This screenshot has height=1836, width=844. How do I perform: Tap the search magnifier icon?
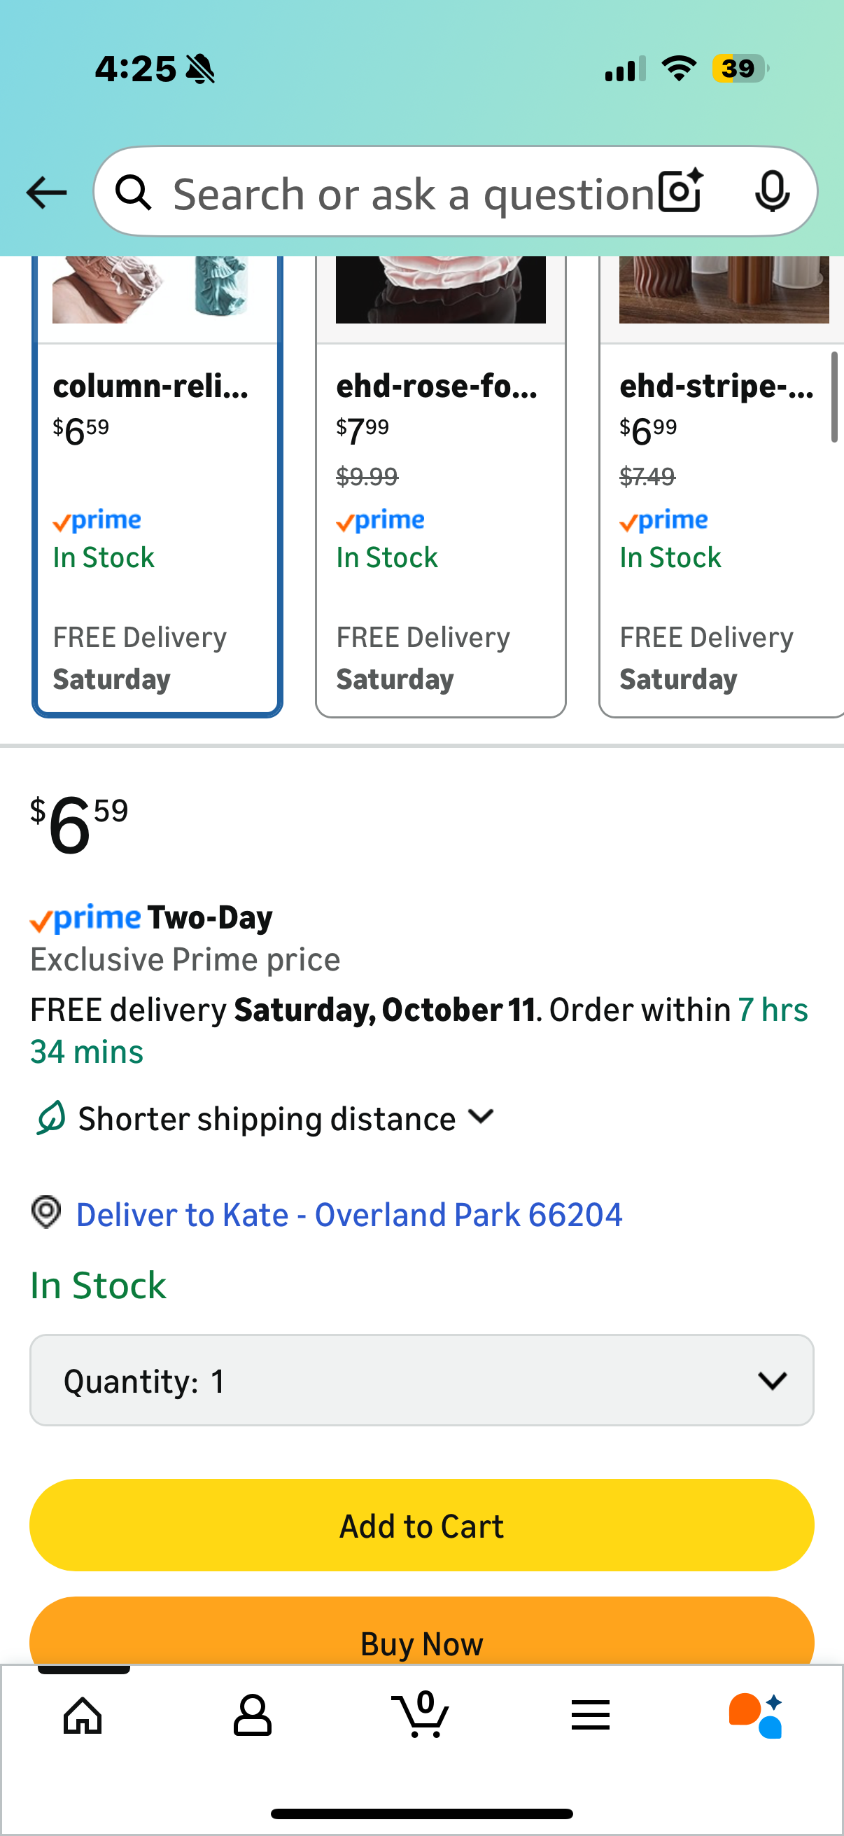[x=134, y=193]
